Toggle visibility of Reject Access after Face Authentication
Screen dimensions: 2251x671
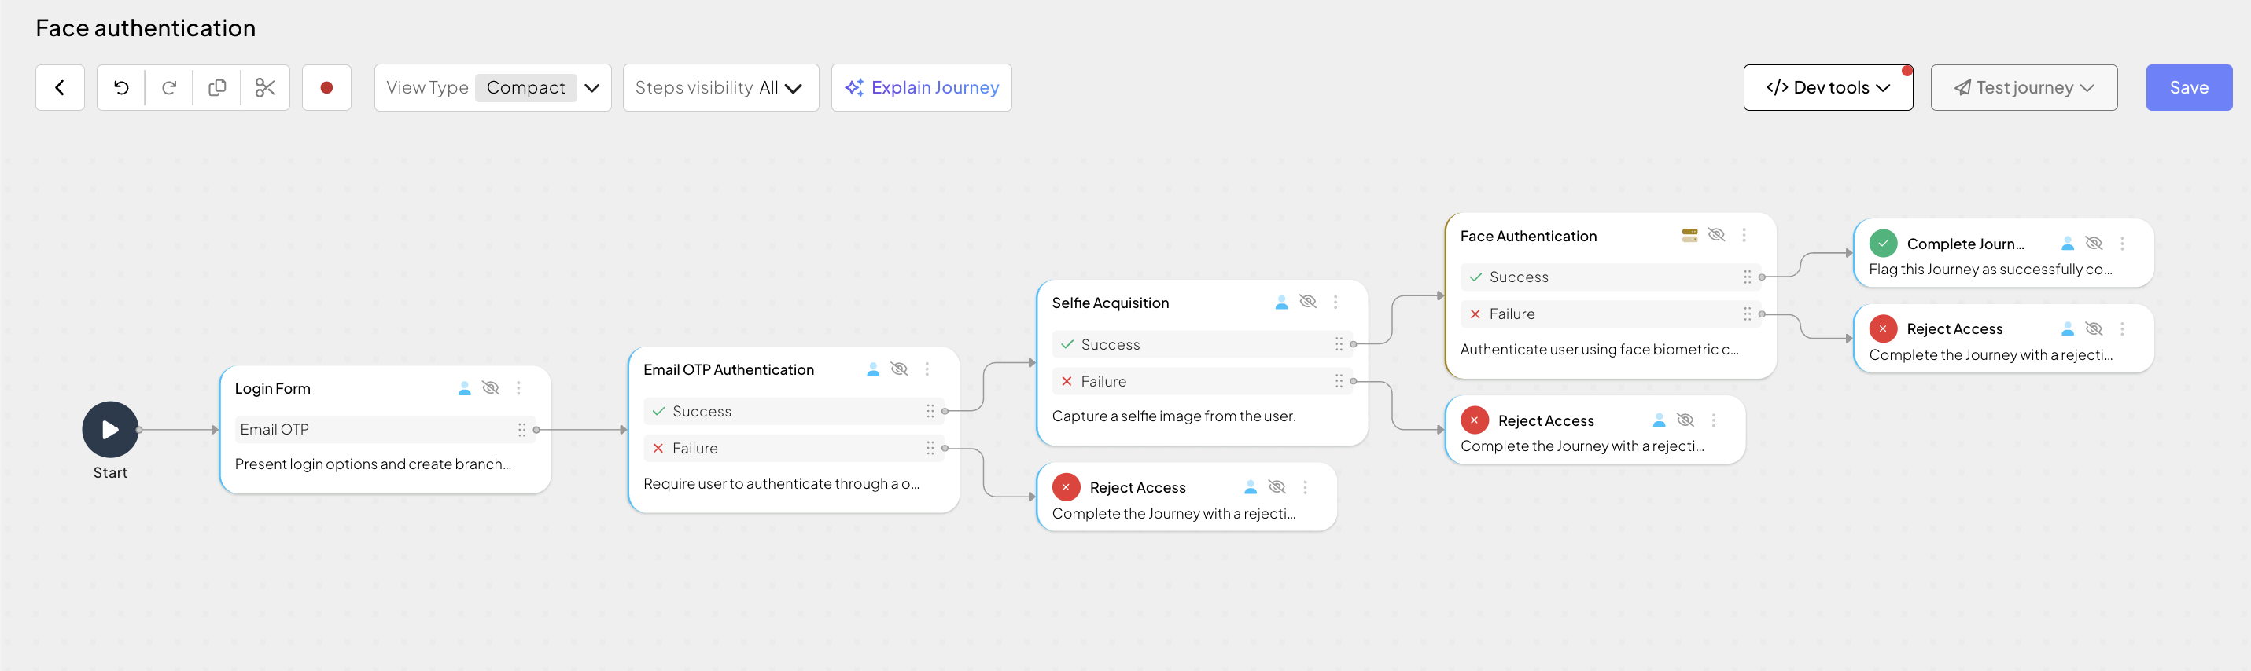coord(2094,328)
